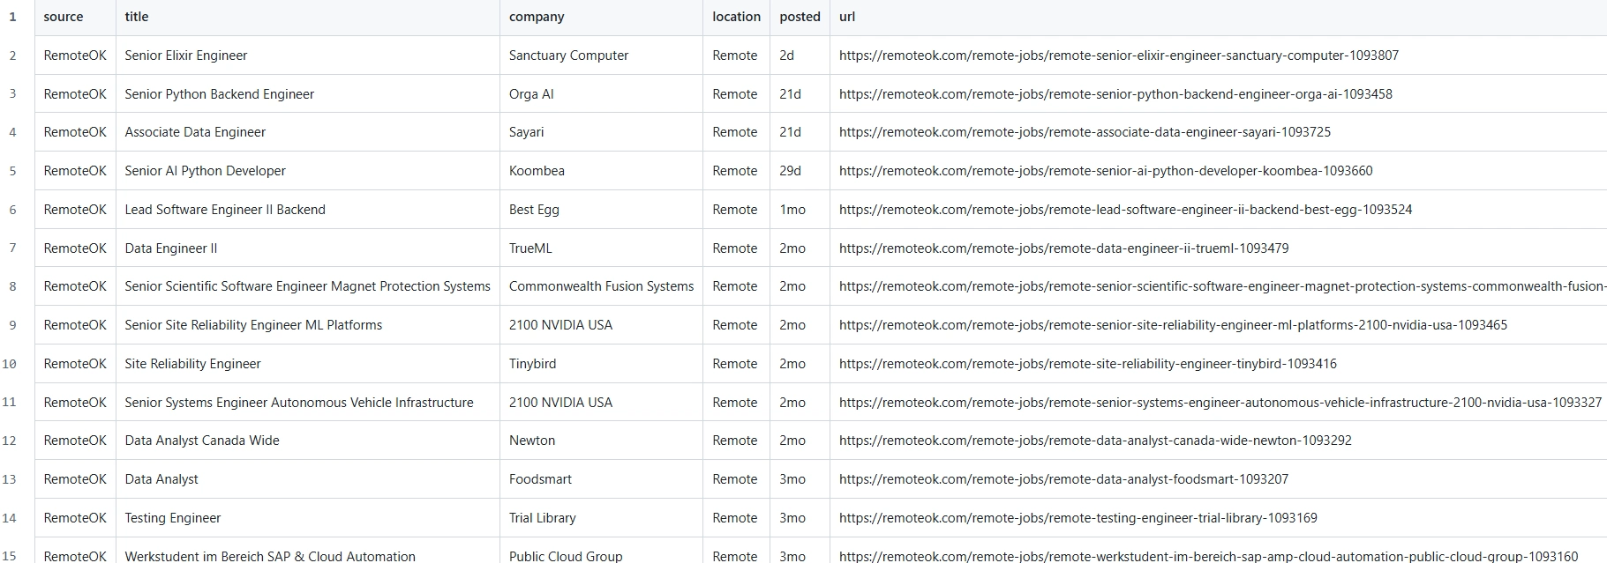
Task: Select row number 9 in the gutter
Action: point(12,325)
